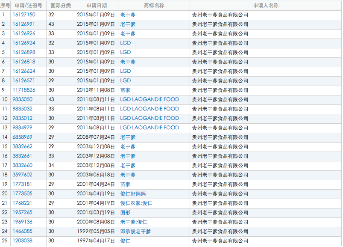
Task: Open registration number 3832661
Action: point(22,156)
